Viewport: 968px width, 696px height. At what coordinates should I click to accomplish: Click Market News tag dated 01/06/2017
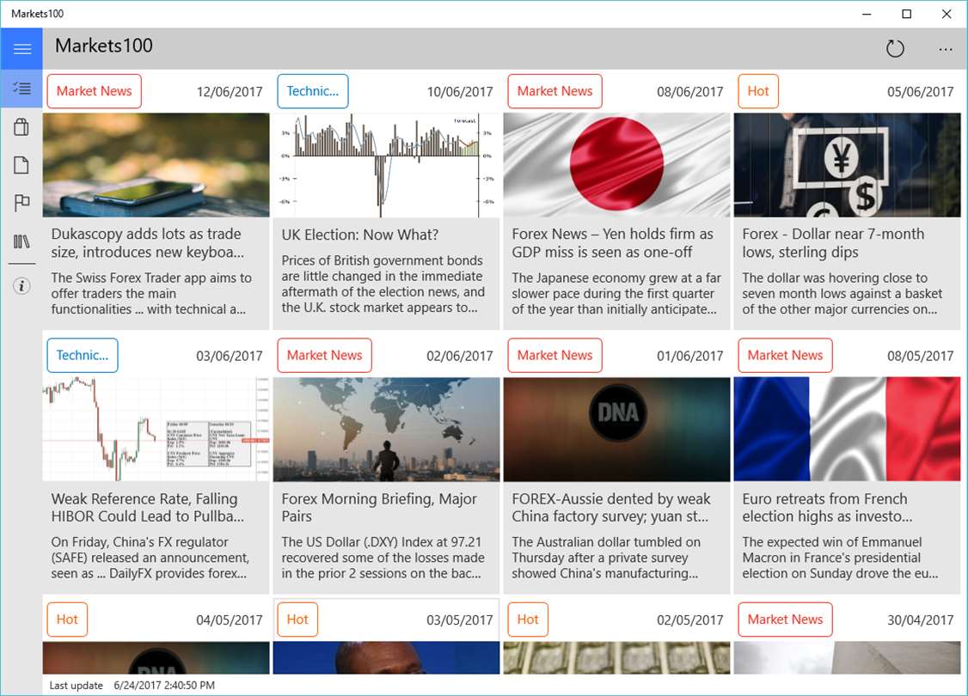point(554,356)
